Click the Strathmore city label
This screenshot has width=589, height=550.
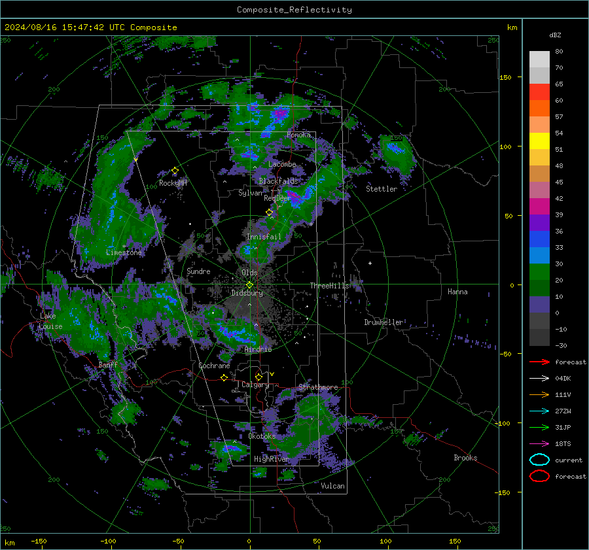click(318, 387)
